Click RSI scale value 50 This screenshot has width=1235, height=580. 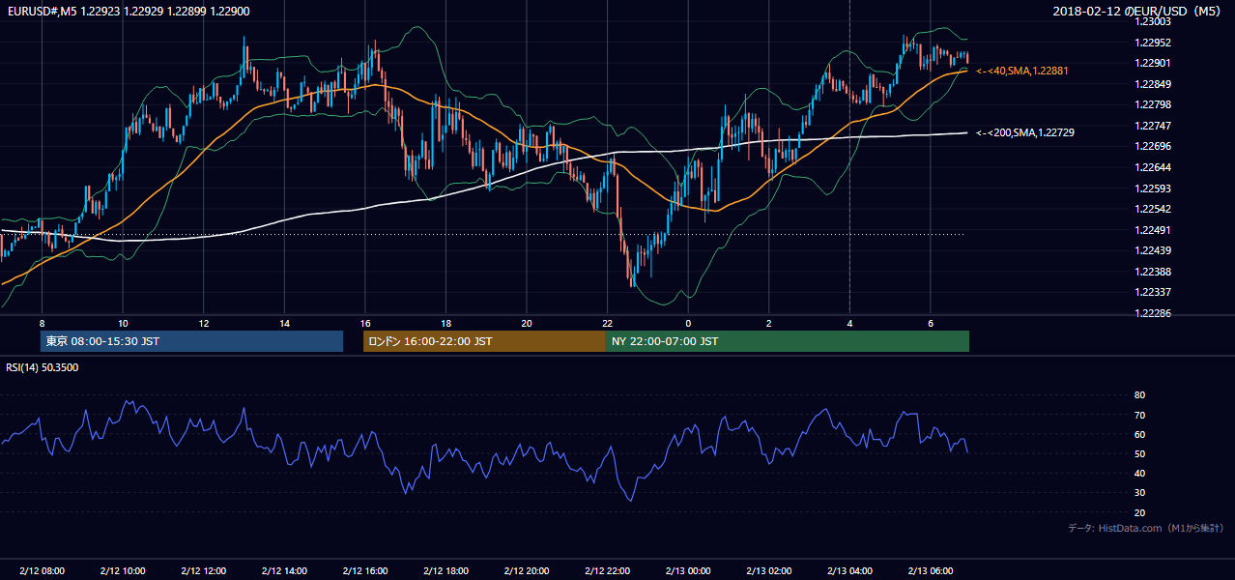[1139, 454]
